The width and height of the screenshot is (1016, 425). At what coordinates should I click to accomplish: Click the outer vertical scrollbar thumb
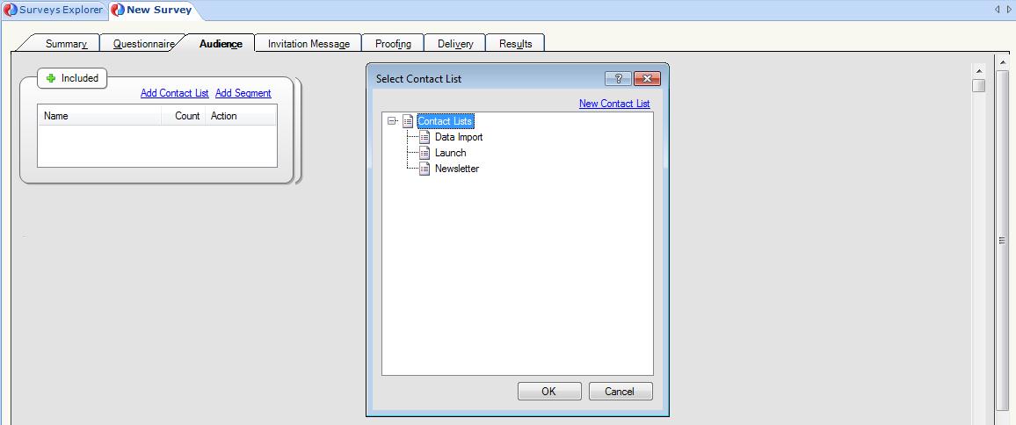click(1002, 241)
